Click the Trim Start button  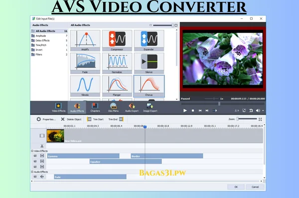95,119
